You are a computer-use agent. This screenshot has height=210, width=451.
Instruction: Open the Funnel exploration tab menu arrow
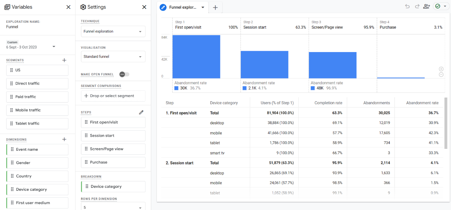(x=203, y=7)
